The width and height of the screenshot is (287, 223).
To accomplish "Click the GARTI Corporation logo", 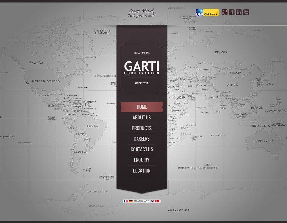I will coord(142,67).
